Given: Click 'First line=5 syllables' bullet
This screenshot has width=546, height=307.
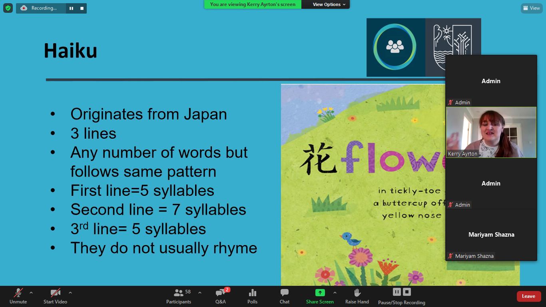Looking at the screenshot, I should pyautogui.click(x=142, y=191).
